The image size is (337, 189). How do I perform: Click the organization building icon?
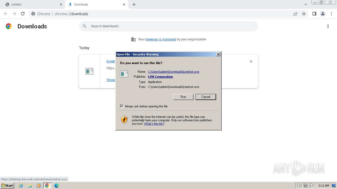click(133, 39)
